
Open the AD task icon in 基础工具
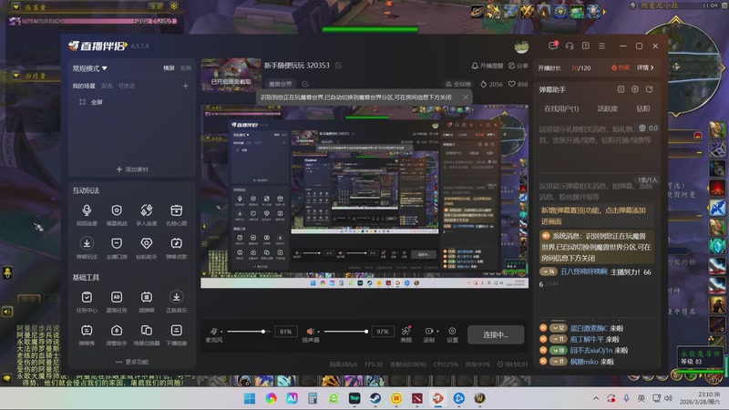[117, 302]
